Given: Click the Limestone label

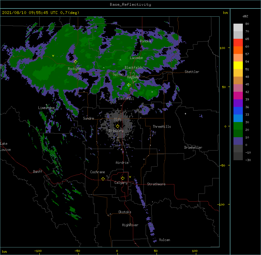Looking at the screenshot, I should (x=46, y=108).
